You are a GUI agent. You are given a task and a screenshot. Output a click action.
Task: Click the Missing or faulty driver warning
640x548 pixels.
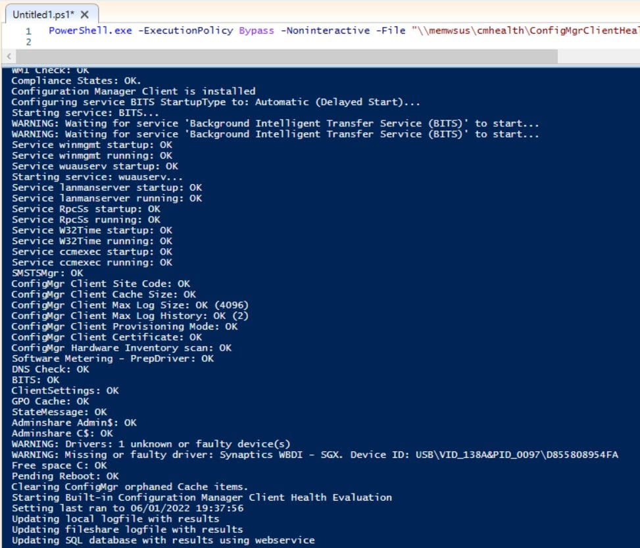coord(314,455)
